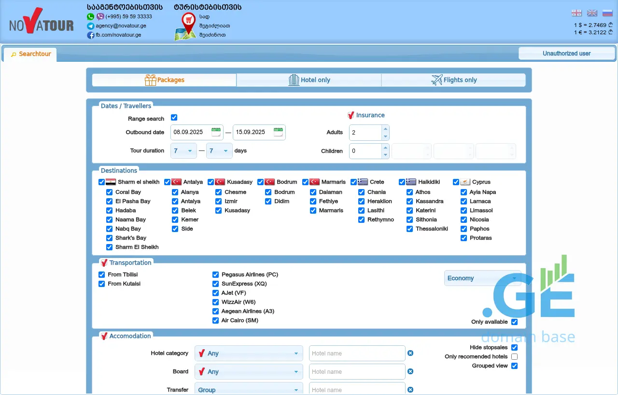Image resolution: width=618 pixels, height=395 pixels.
Task: Open the agency@novatour.ge email link
Action: (x=121, y=26)
